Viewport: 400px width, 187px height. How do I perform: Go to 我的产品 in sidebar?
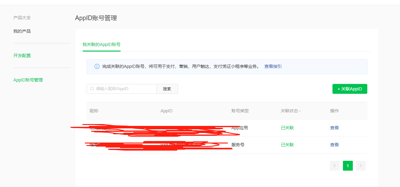click(x=22, y=31)
